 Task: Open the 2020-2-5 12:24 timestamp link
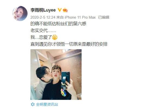[x=43, y=17]
